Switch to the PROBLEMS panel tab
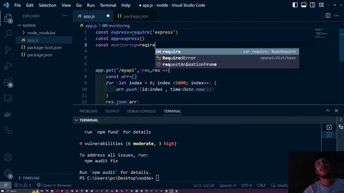344x193 pixels. pyautogui.click(x=88, y=111)
